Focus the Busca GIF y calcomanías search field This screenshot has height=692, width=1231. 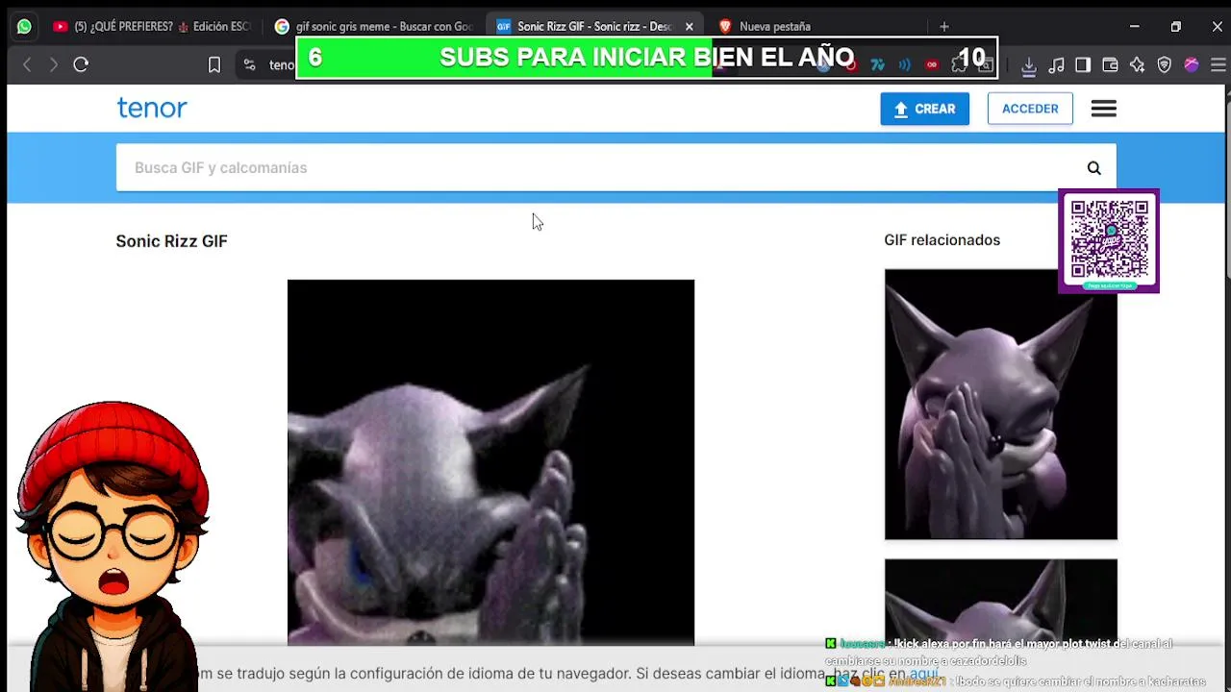coord(594,167)
